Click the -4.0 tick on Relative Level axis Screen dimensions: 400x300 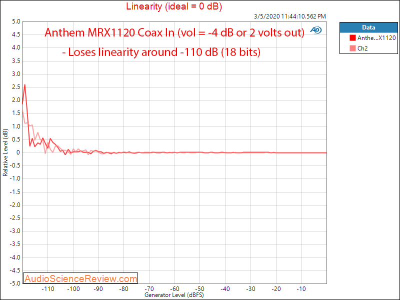click(15, 257)
